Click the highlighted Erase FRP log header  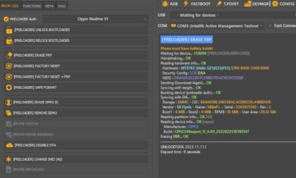[186, 39]
